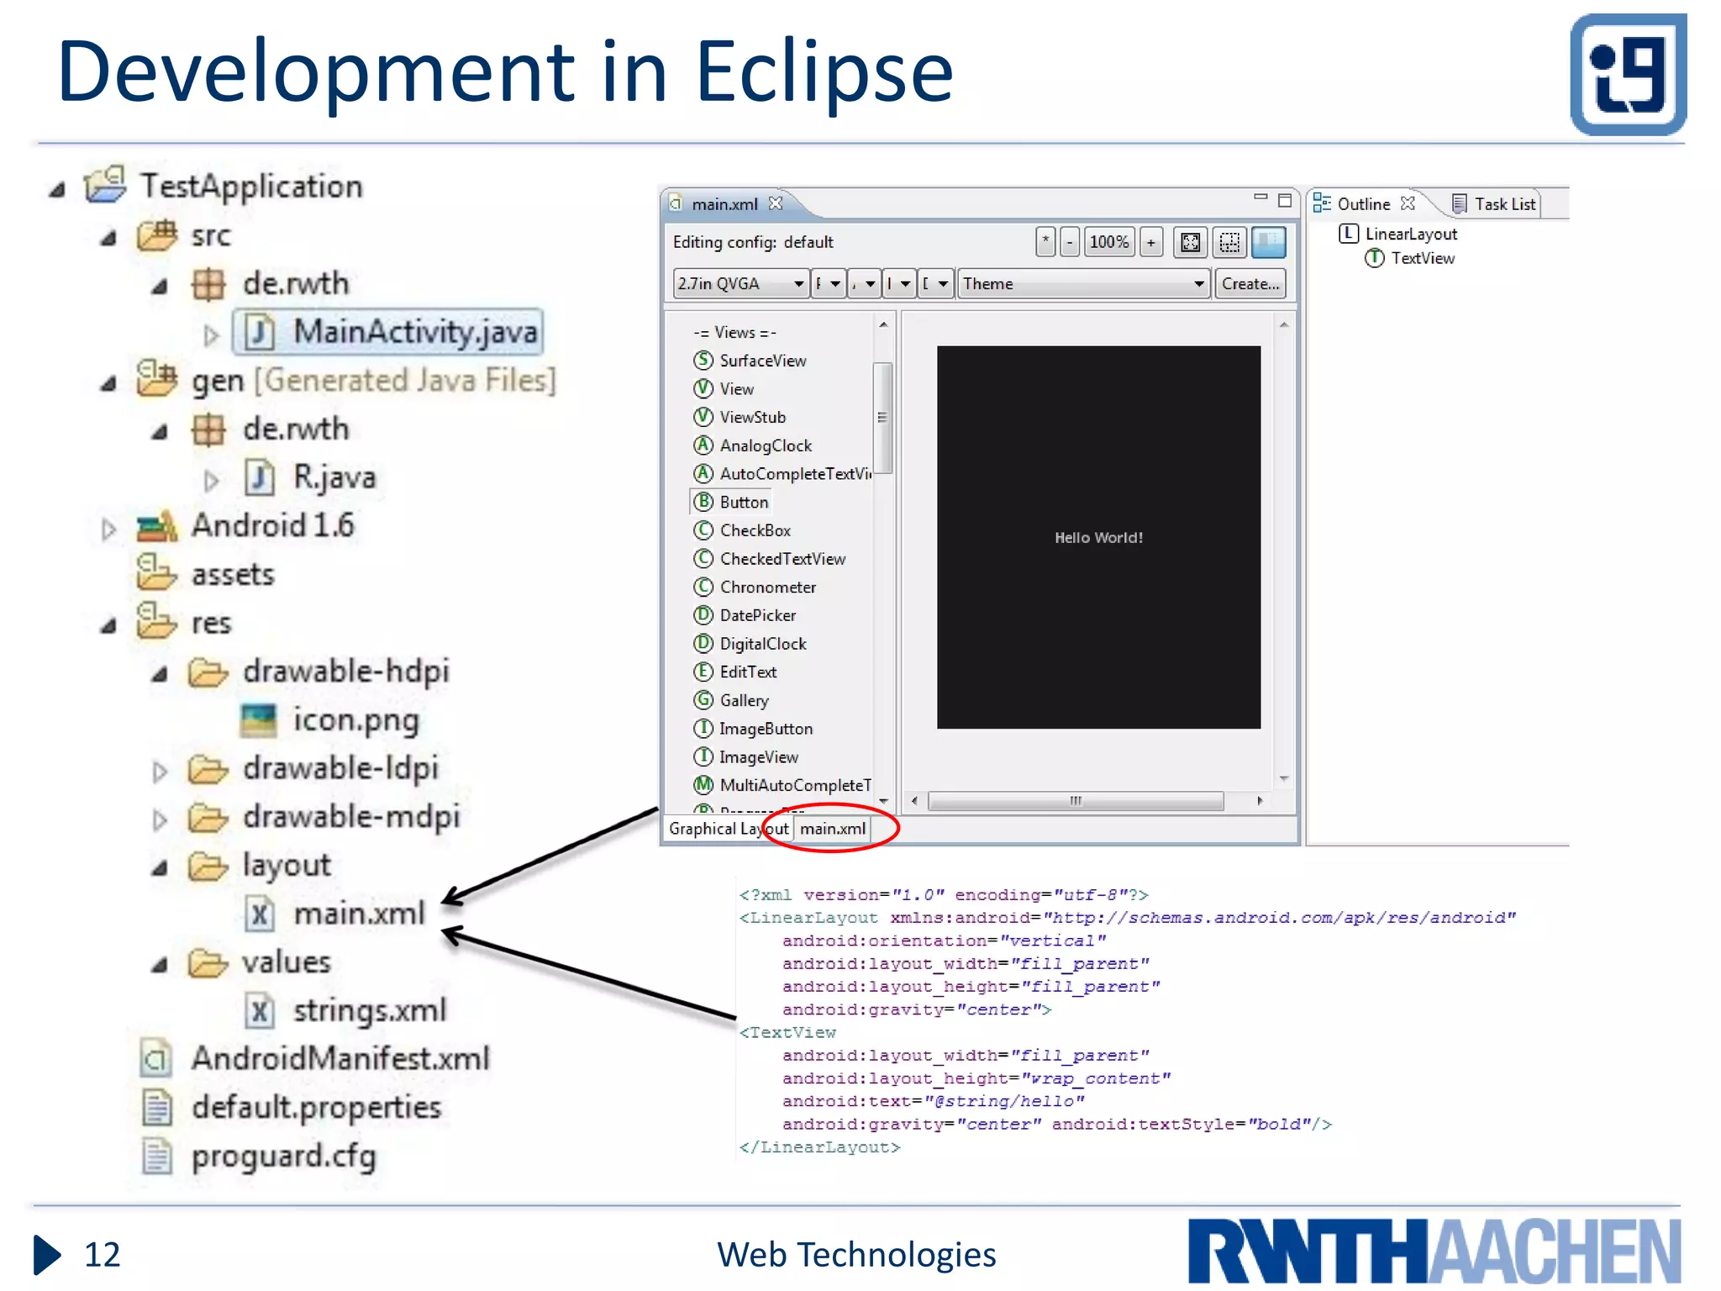
Task: Select ViewStub from the palette
Action: [x=739, y=418]
